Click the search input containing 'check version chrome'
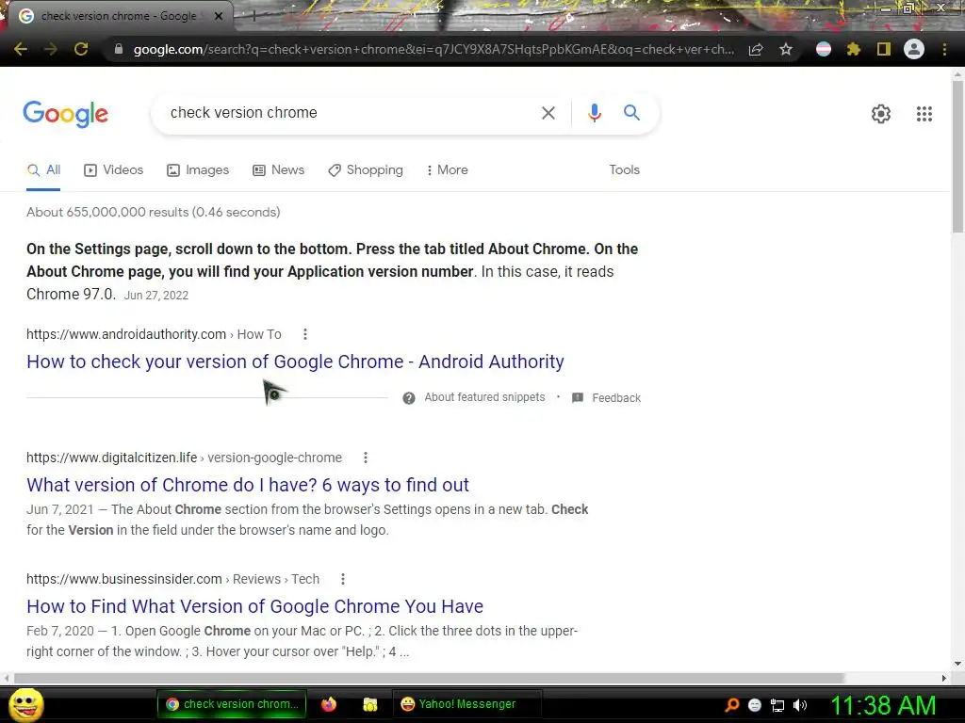The height and width of the screenshot is (723, 965). click(x=348, y=113)
